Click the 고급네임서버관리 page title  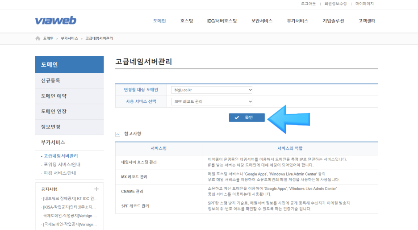144,62
